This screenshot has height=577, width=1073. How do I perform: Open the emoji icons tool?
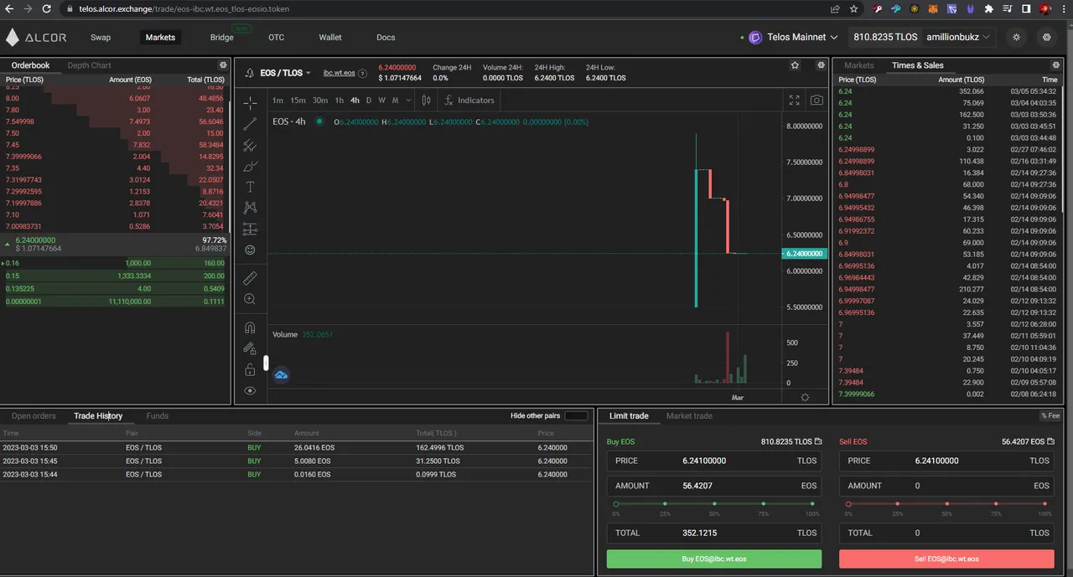pos(250,250)
